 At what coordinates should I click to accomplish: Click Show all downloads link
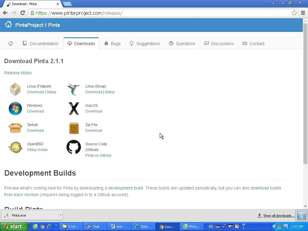[x=279, y=216]
